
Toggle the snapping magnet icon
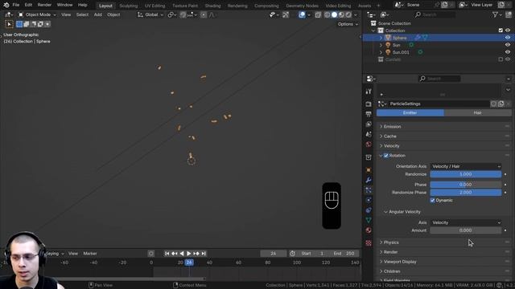click(x=183, y=14)
